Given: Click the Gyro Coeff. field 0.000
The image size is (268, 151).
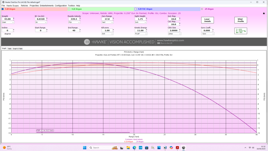Looking at the screenshot, I should coord(207,30).
